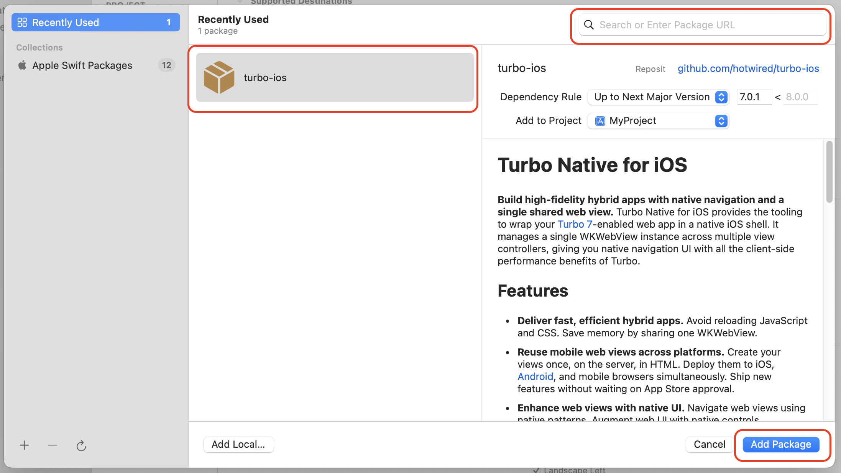Click the Turbo Native for iOS heading

click(592, 165)
